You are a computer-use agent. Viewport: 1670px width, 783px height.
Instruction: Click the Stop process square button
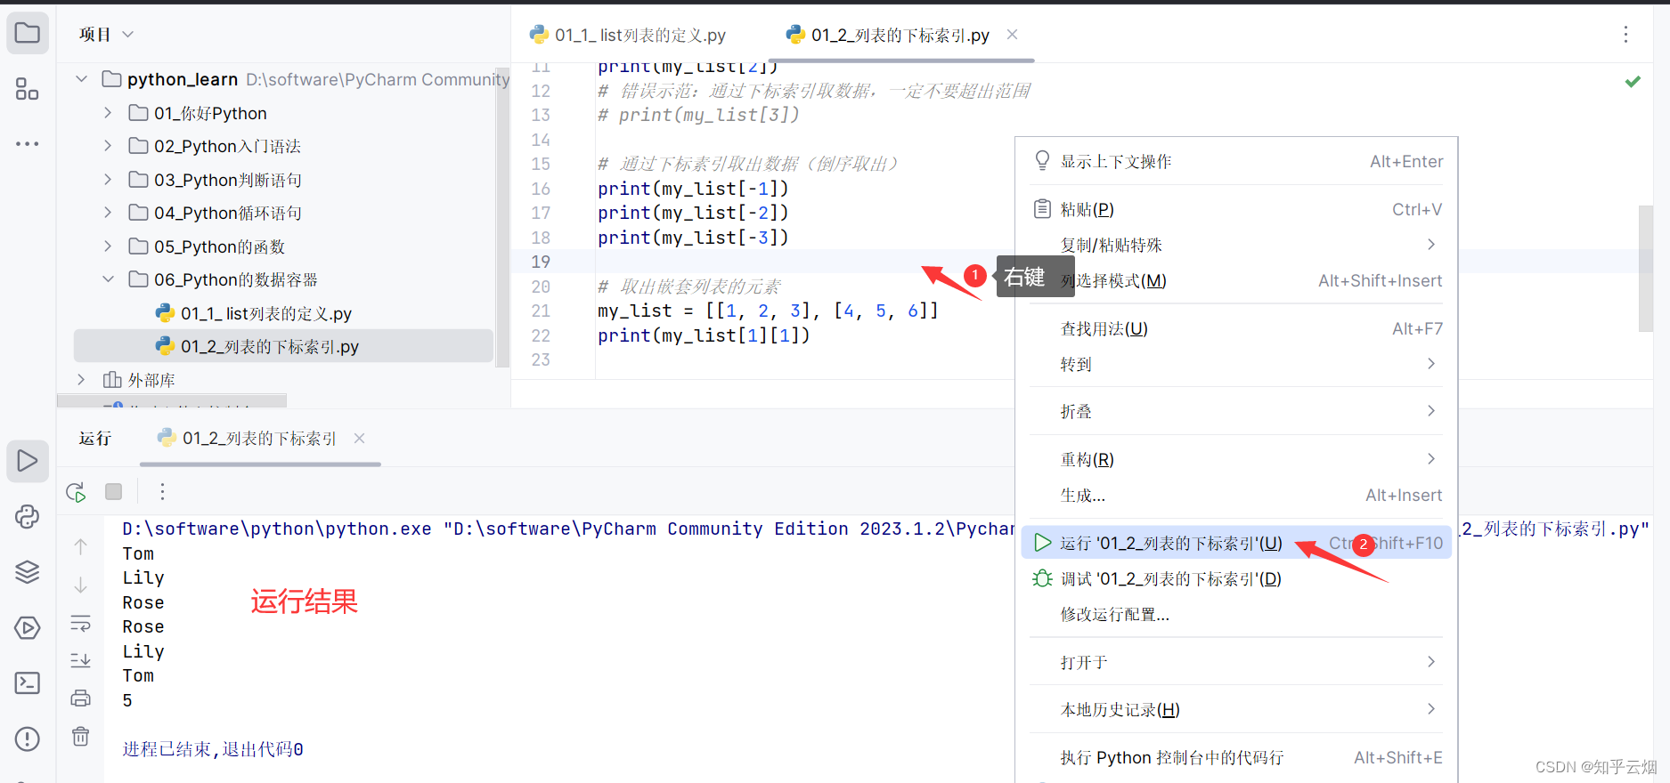pyautogui.click(x=113, y=491)
